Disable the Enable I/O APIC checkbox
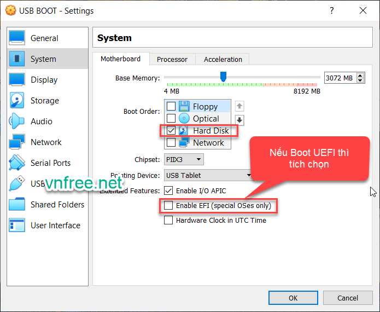 click(x=168, y=191)
